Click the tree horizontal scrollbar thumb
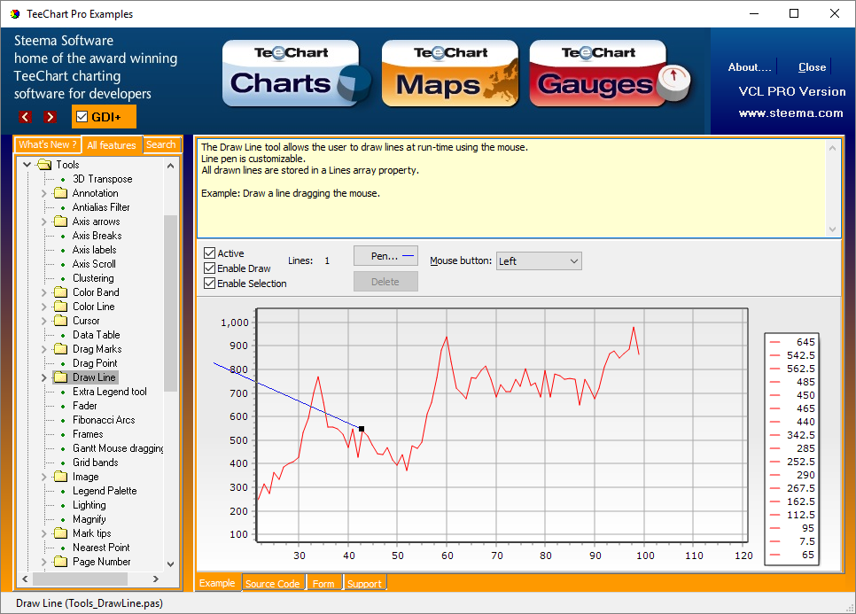Screen dimensions: 856x614 (x=81, y=579)
